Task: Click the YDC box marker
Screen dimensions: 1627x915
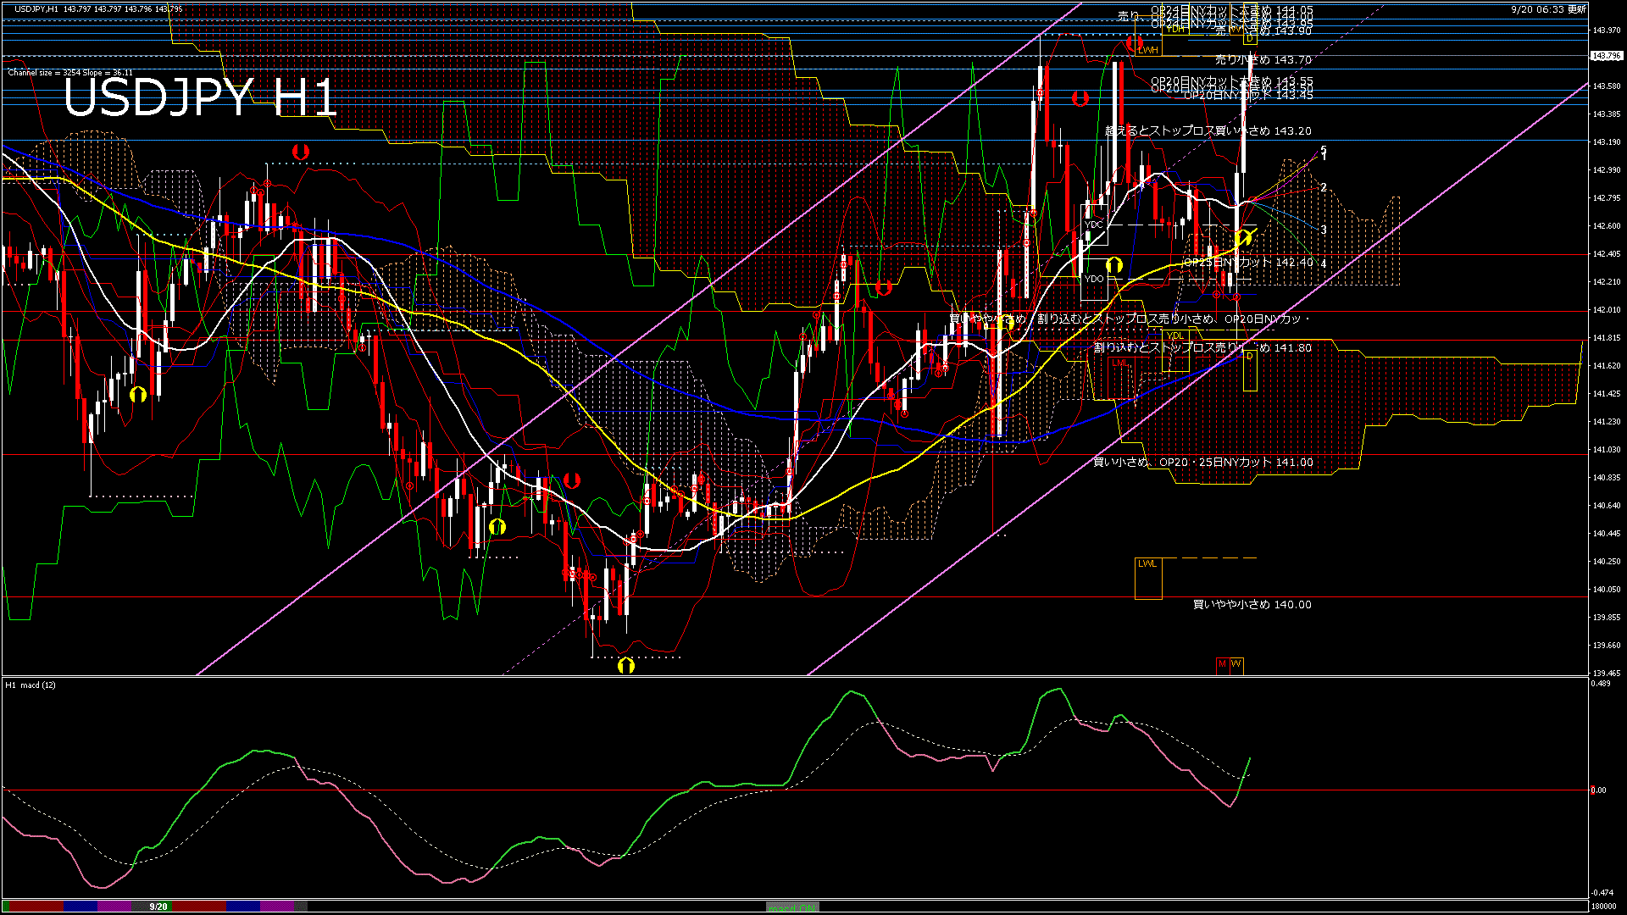Action: pyautogui.click(x=1094, y=225)
